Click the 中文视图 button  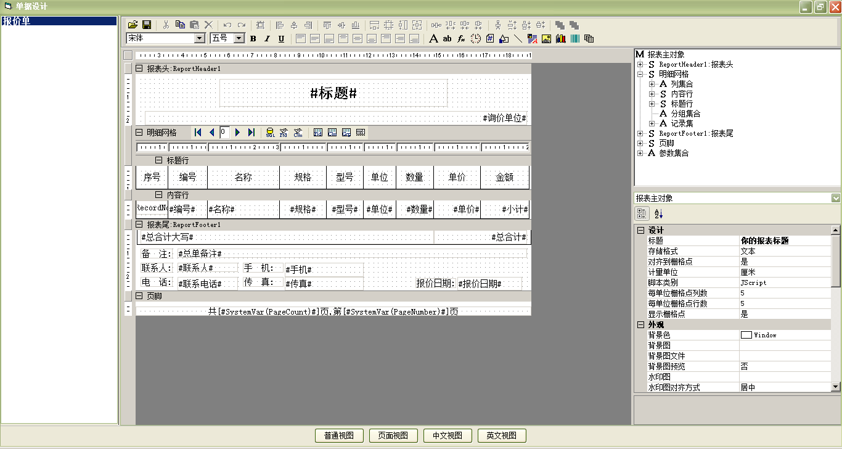[448, 435]
